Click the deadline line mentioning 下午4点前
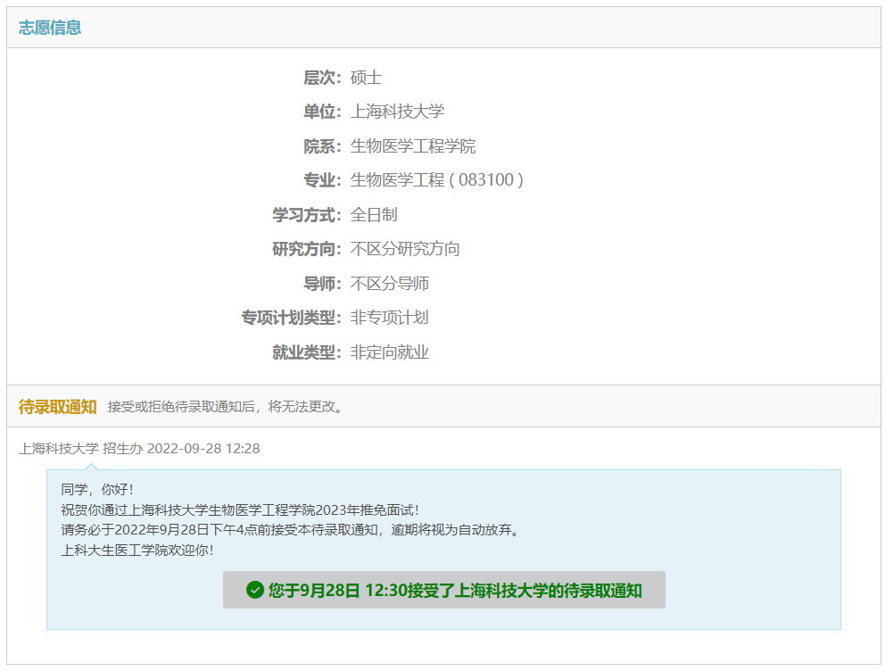The height and width of the screenshot is (671, 885). tap(291, 530)
